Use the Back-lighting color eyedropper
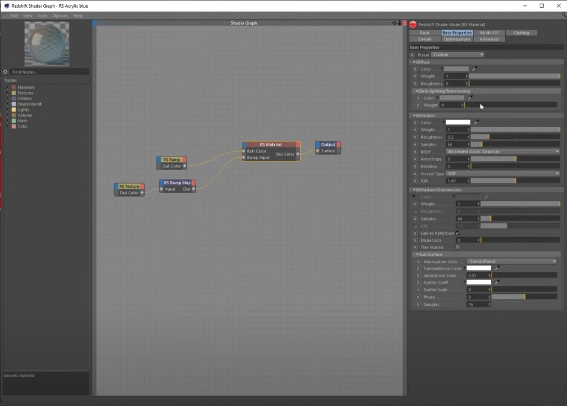 pos(470,98)
